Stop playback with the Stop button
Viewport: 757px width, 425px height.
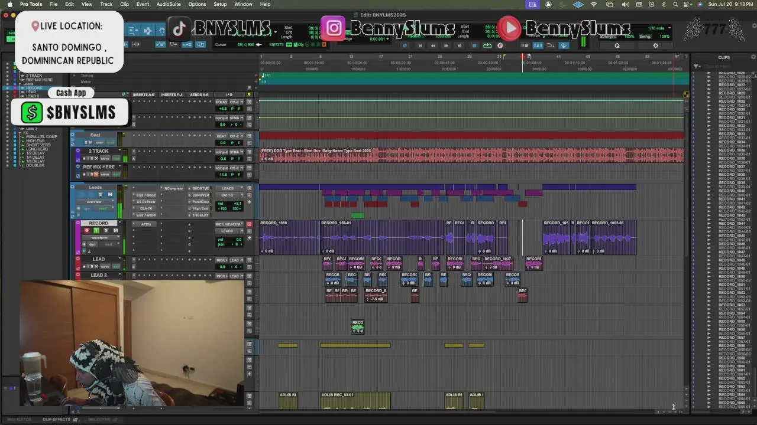474,45
